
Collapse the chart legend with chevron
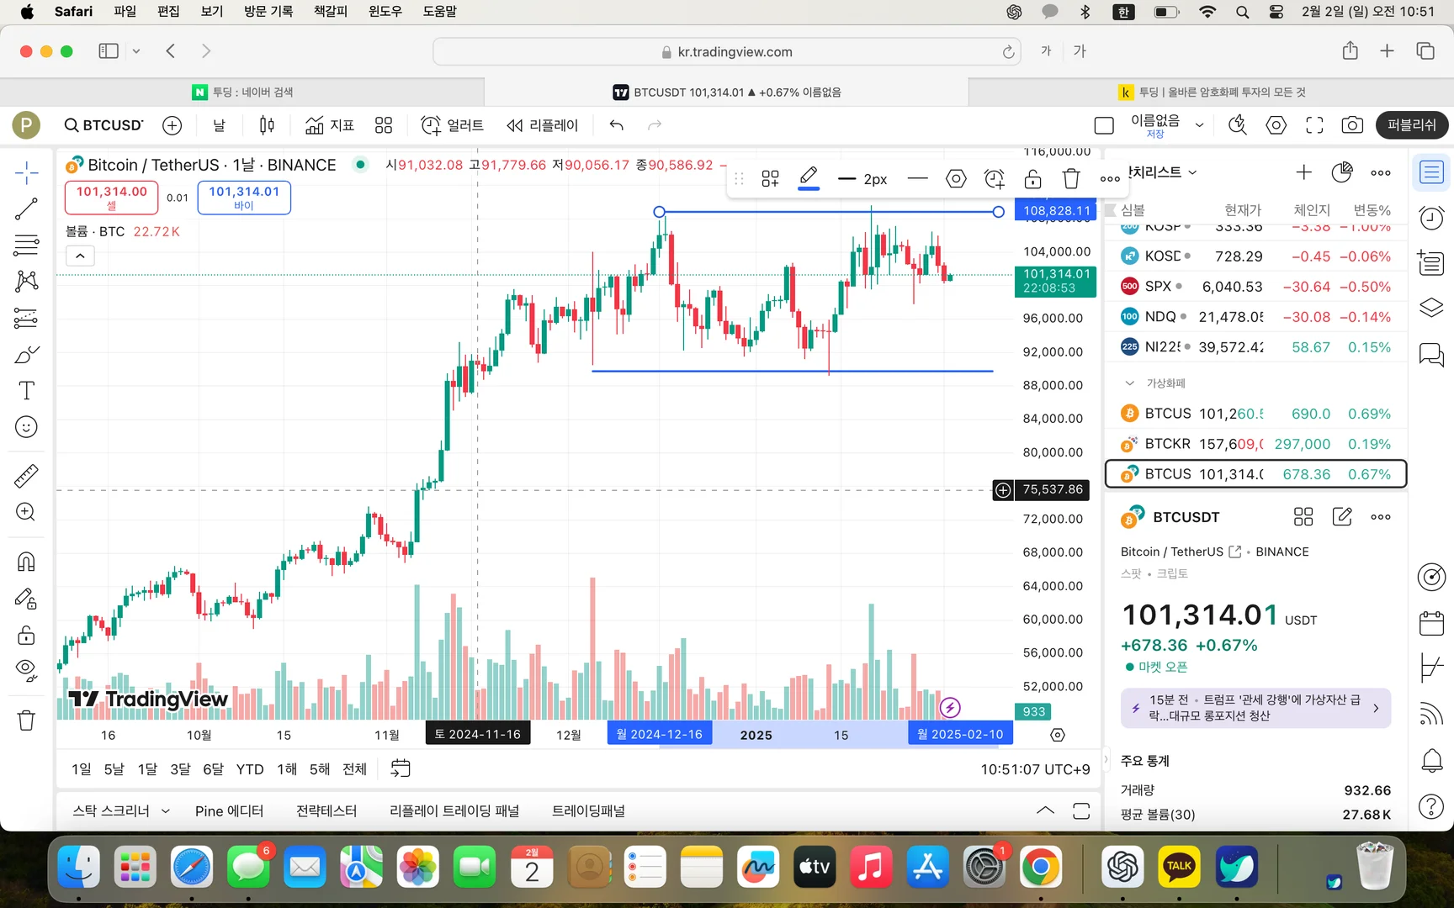80,256
